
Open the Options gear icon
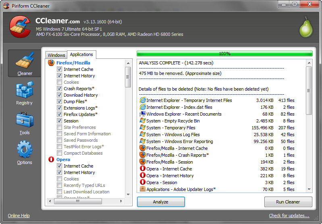point(25,149)
